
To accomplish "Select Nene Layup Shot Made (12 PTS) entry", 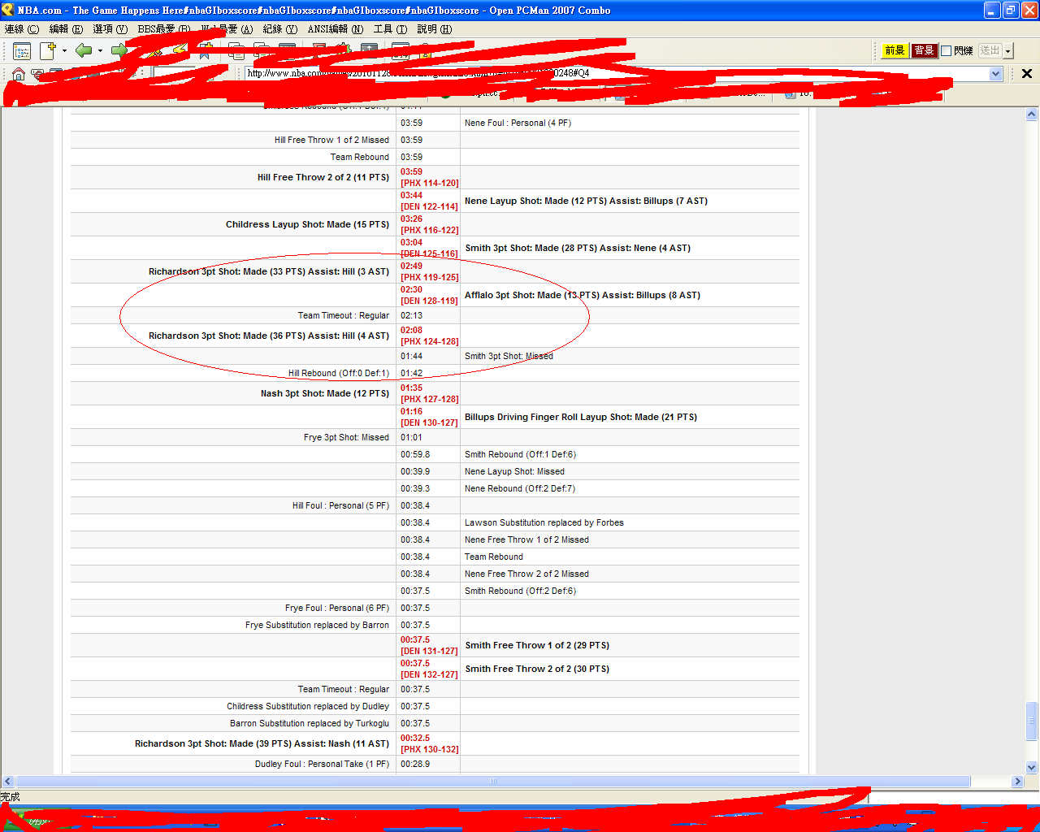I will point(586,201).
